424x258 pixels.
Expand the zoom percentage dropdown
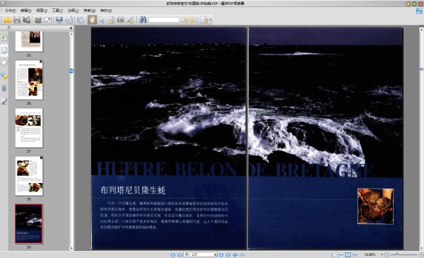tap(382, 254)
